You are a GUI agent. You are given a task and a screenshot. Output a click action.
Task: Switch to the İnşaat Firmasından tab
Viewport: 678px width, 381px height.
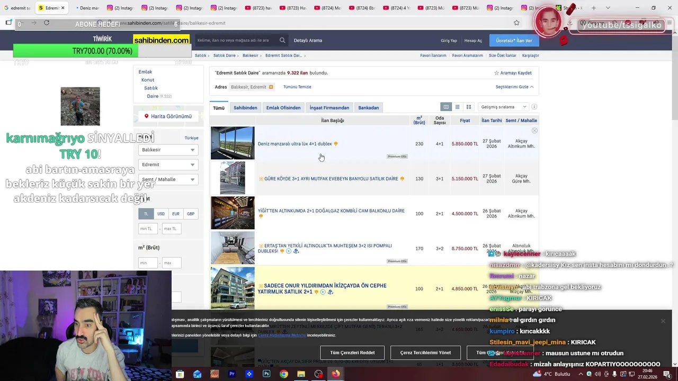pyautogui.click(x=329, y=107)
